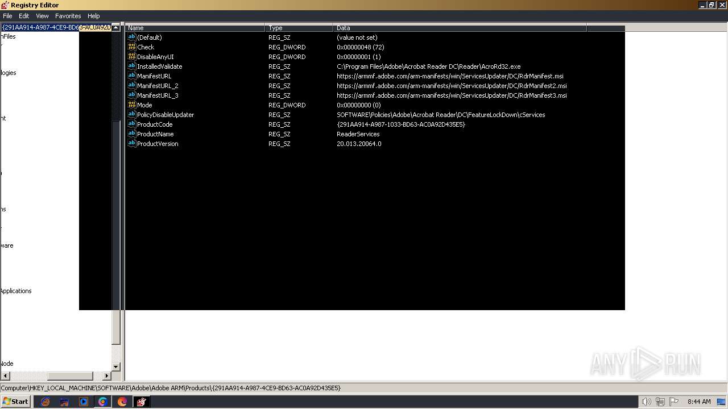Click the PolicyDisableUpdater string icon
Viewport: 728px width, 409px height.
pos(132,115)
